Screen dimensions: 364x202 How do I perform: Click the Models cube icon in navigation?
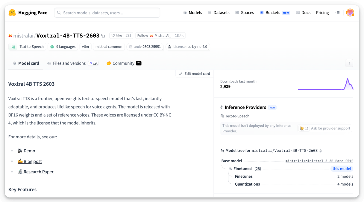[185, 13]
